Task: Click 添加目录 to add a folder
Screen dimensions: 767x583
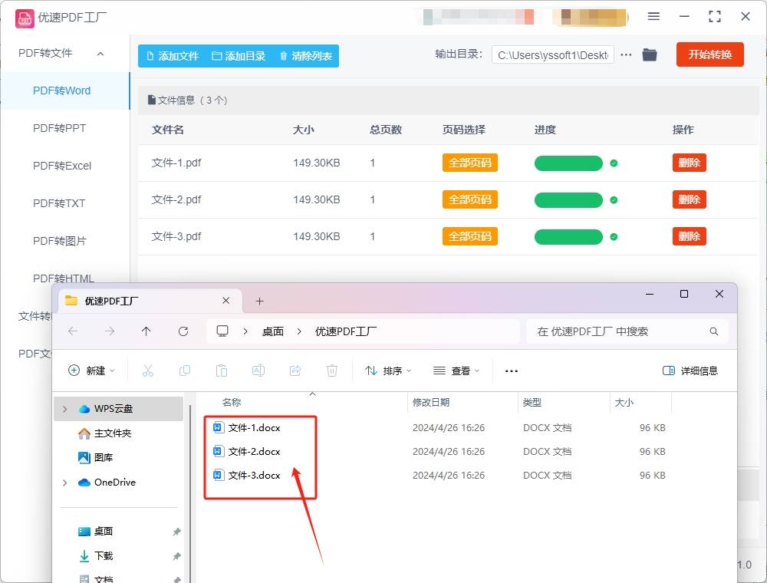Action: click(x=239, y=56)
